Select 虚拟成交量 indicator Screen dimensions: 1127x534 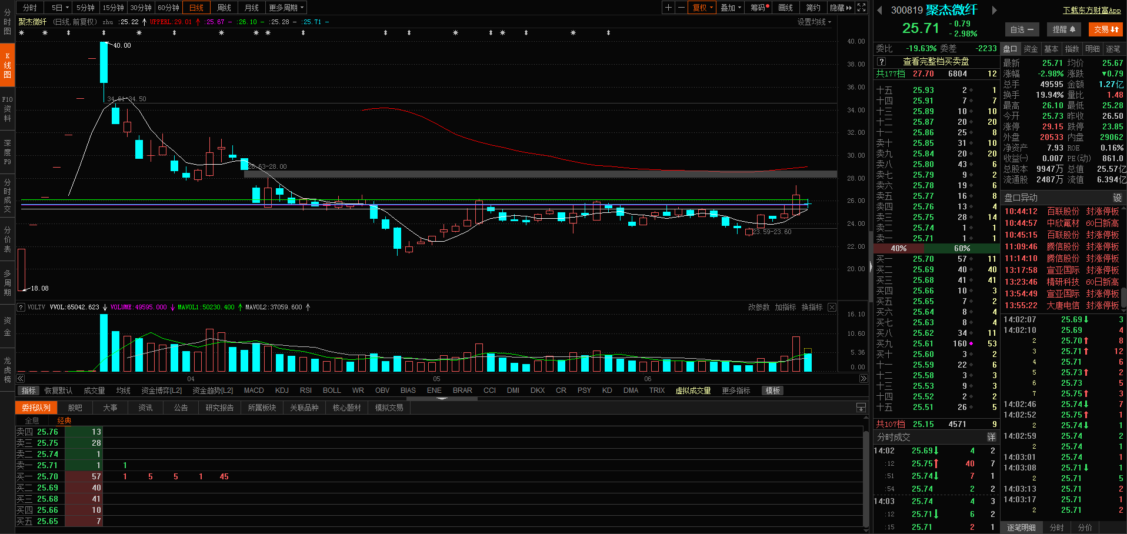693,391
